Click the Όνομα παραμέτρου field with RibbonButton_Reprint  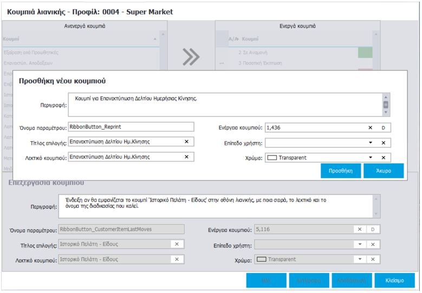coord(131,127)
